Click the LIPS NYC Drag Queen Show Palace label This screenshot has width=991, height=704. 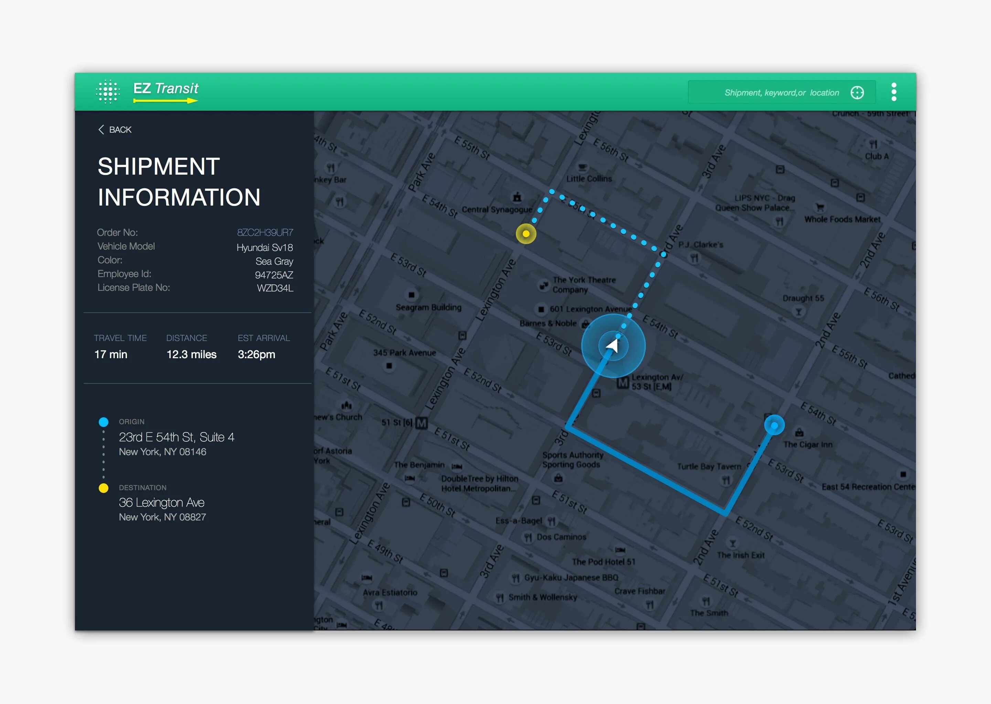click(755, 203)
